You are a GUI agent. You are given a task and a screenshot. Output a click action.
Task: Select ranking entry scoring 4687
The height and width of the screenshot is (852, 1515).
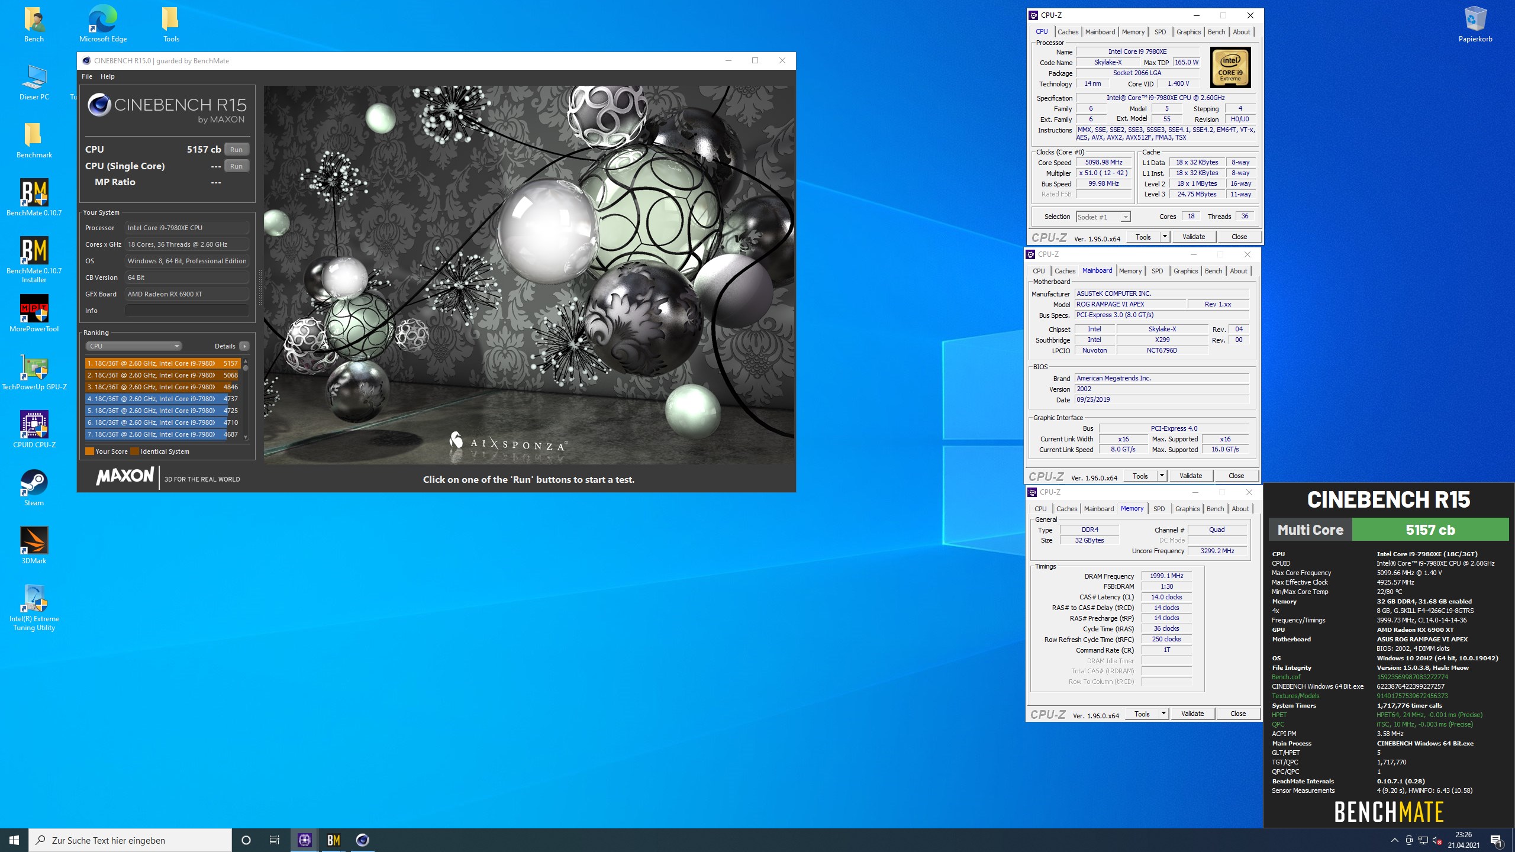tap(163, 434)
